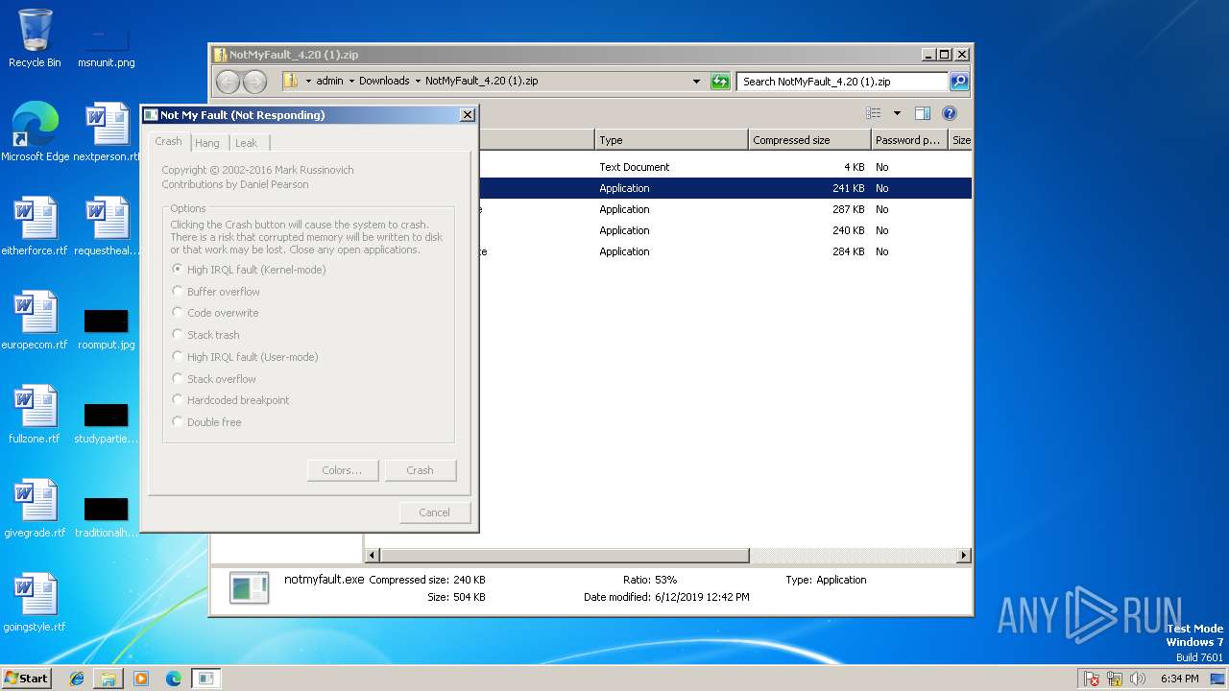
Task: Select High IRQL fault (User-mode) option
Action: click(245, 357)
